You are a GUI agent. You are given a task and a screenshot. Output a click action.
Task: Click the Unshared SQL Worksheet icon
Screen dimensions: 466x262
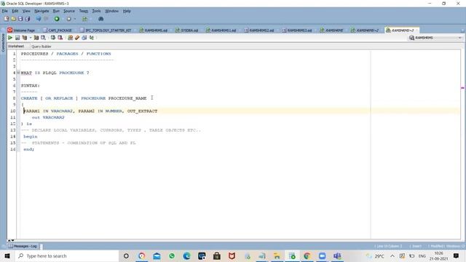tap(70, 38)
